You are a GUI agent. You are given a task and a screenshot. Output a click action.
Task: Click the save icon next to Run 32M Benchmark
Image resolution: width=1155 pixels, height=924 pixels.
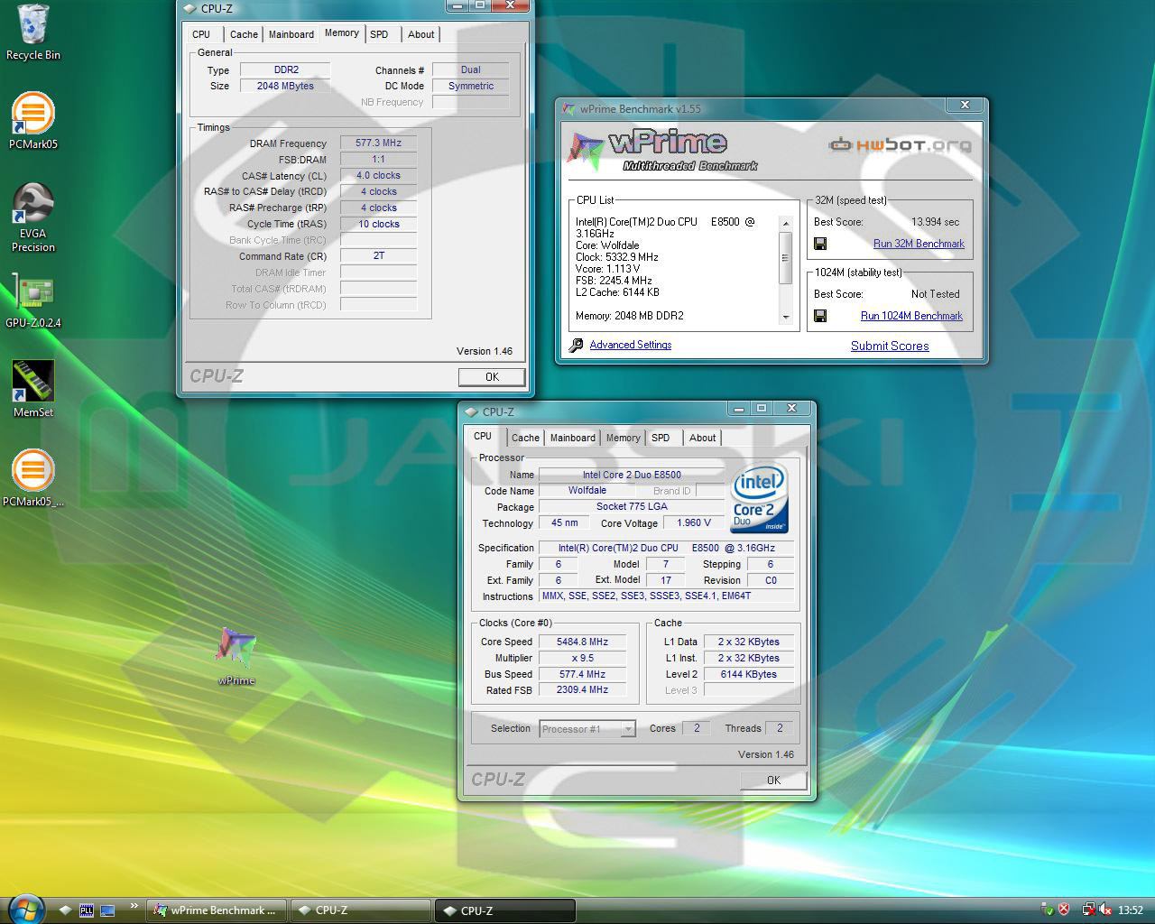tap(820, 244)
